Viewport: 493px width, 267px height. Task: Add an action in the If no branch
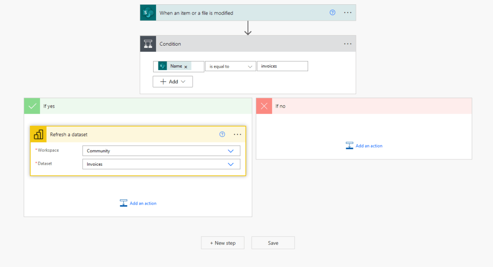point(364,146)
